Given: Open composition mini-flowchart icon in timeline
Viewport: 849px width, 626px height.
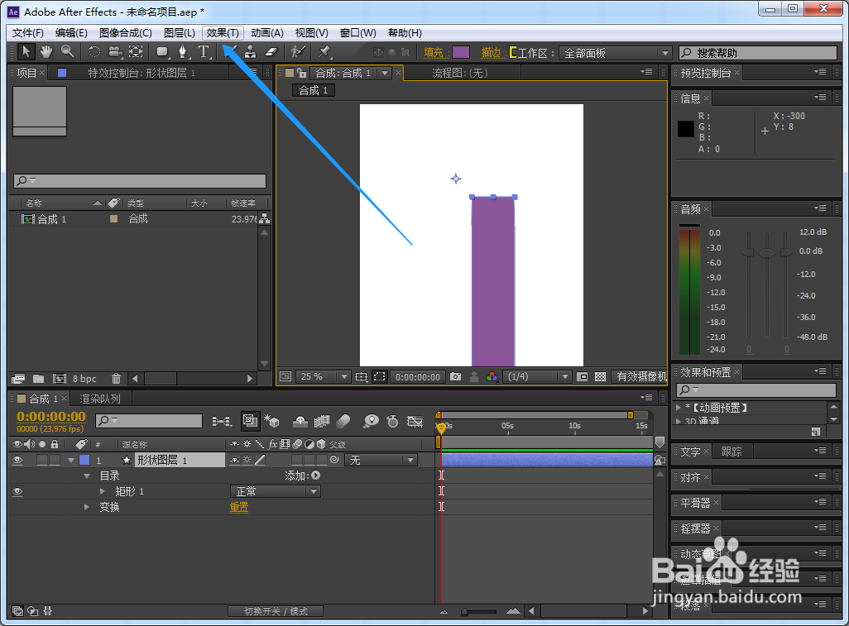Looking at the screenshot, I should coord(222,421).
